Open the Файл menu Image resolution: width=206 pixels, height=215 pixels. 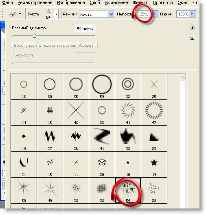(8, 2)
